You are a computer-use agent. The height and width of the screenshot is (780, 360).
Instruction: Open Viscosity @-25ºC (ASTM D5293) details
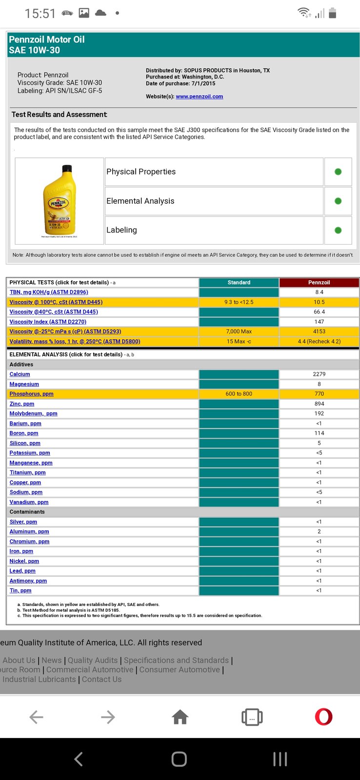coord(65,331)
